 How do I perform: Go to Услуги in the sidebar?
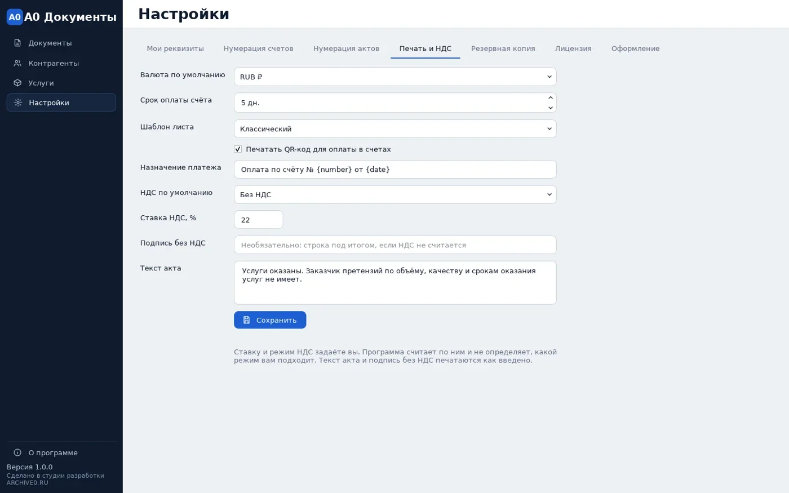click(61, 83)
